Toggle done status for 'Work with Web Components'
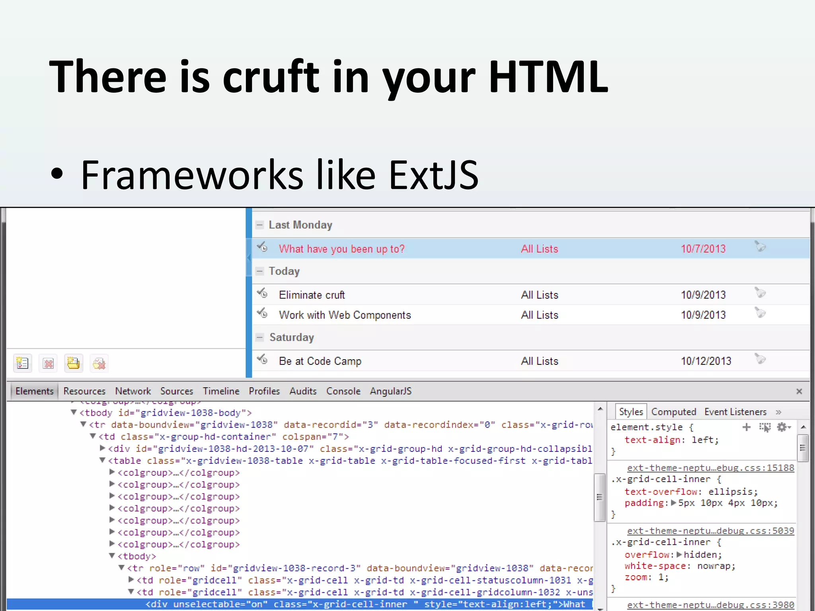815x611 pixels. pos(262,313)
